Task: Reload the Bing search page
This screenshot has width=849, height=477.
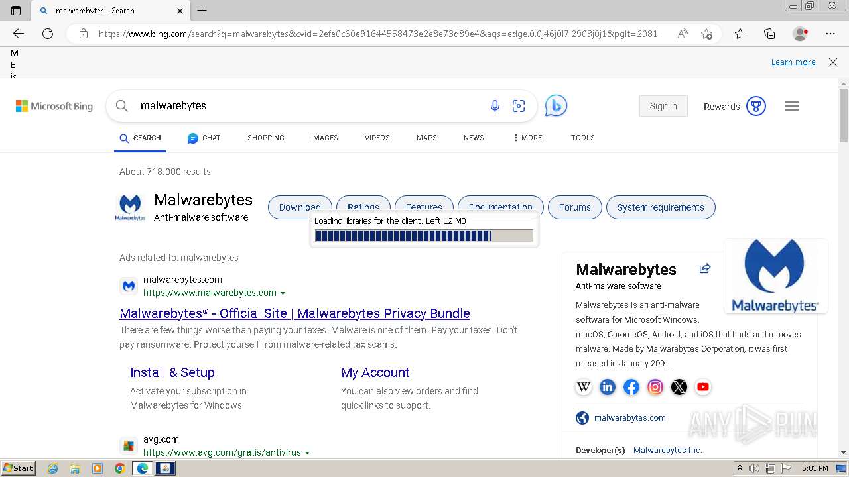Action: [48, 34]
